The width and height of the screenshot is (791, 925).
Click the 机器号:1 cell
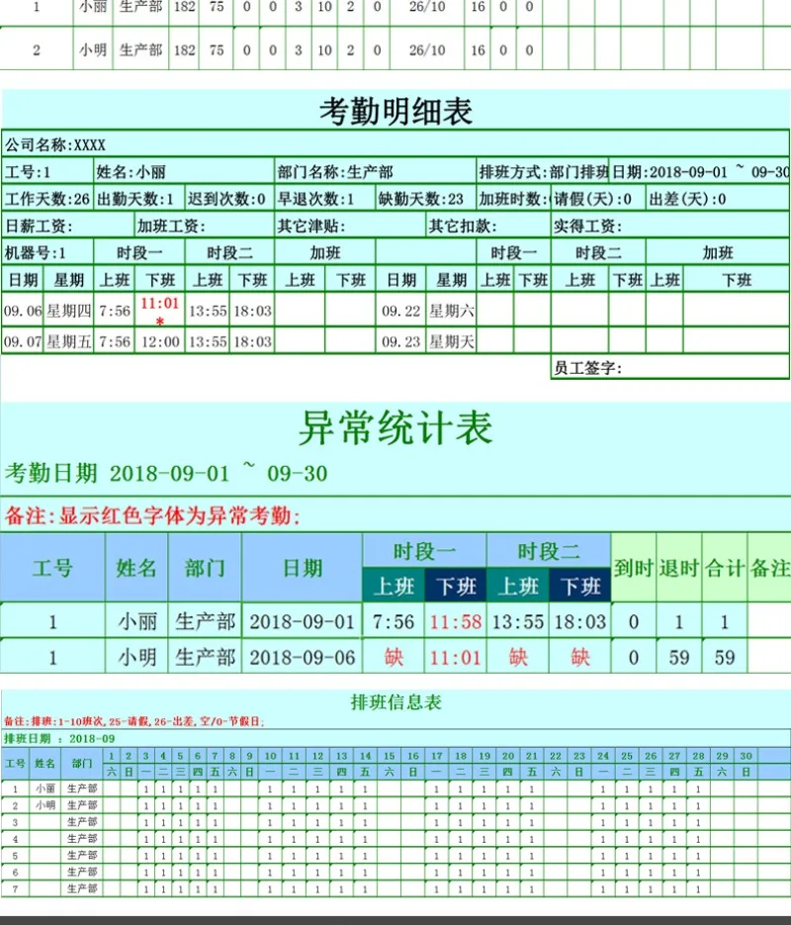pyautogui.click(x=47, y=252)
